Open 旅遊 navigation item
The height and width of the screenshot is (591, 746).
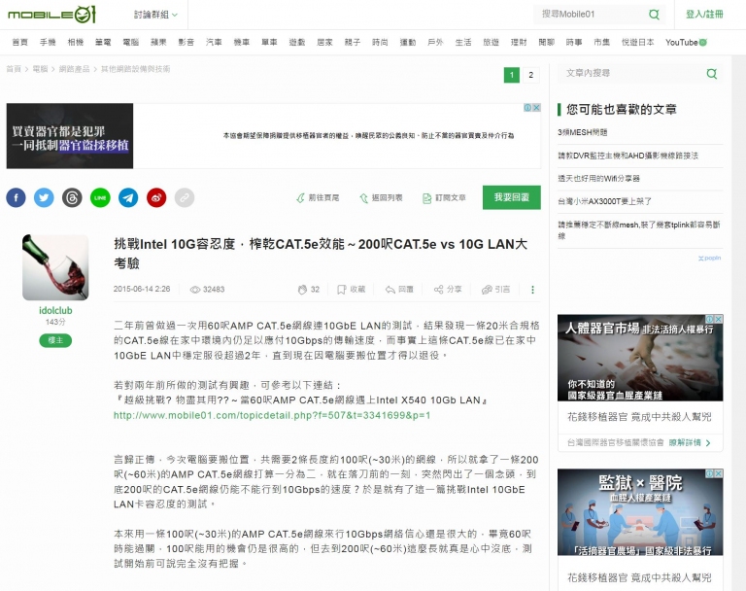pos(491,42)
